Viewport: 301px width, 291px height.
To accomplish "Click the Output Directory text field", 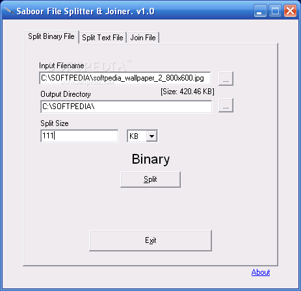I will pos(126,107).
